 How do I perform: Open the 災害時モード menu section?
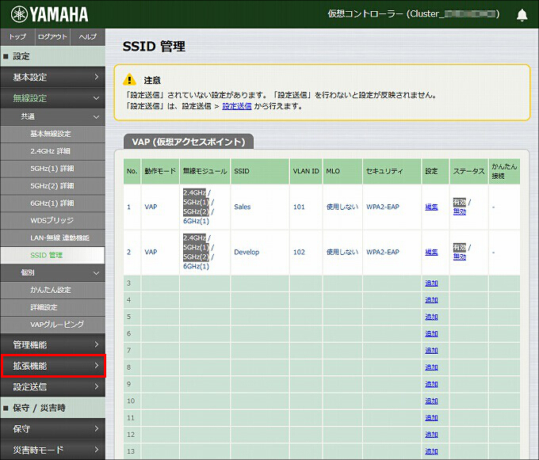coord(53,450)
